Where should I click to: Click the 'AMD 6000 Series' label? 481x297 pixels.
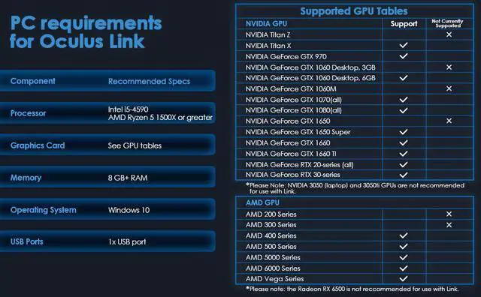[x=273, y=268]
